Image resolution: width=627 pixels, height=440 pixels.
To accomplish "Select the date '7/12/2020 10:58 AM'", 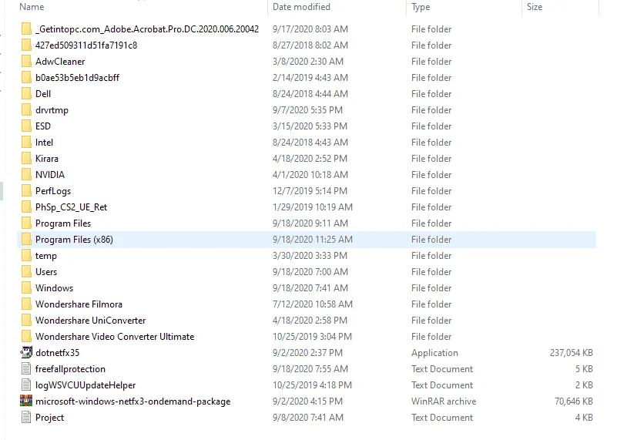I will (x=313, y=304).
